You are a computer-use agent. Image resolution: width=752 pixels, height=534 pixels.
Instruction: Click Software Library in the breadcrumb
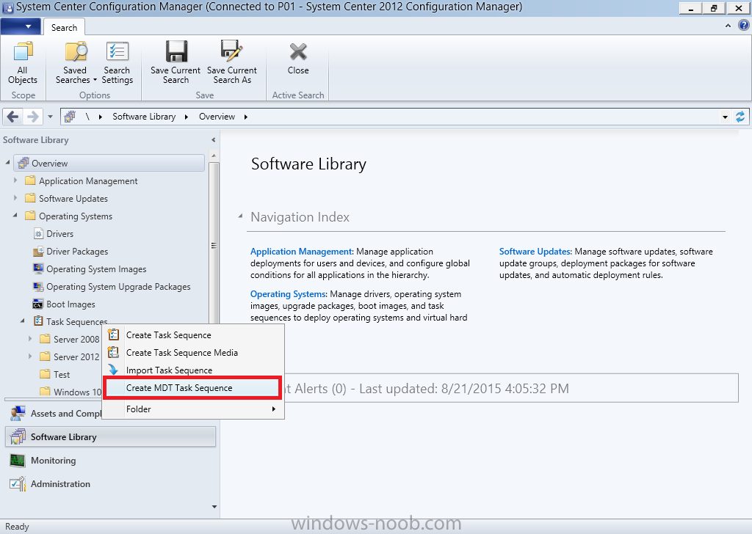click(144, 117)
